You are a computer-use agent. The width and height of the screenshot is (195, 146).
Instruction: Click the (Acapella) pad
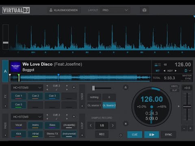click(x=69, y=125)
